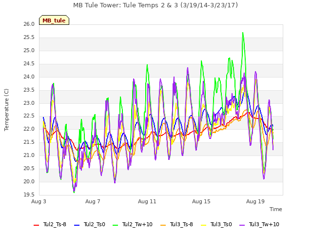Click the 23.5 y-axis tick label
This screenshot has width=312, height=234.
point(29,90)
